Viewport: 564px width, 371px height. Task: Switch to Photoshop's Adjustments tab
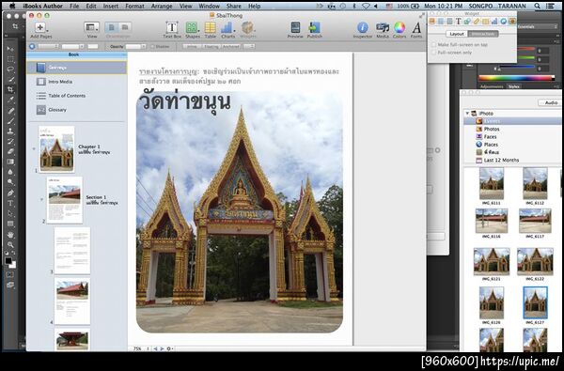[x=492, y=86]
